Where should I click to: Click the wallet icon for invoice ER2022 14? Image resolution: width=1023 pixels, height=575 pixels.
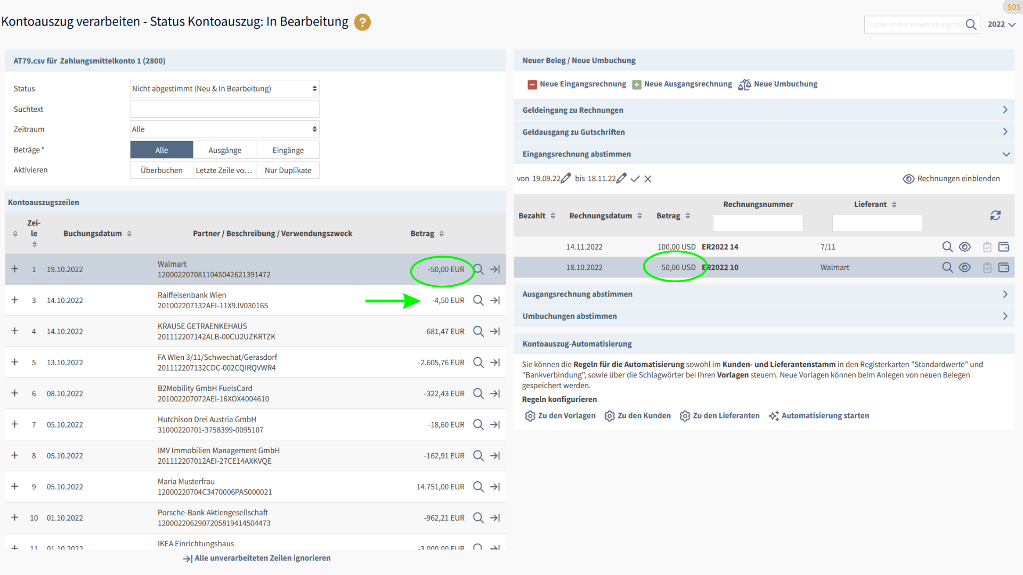[1004, 247]
